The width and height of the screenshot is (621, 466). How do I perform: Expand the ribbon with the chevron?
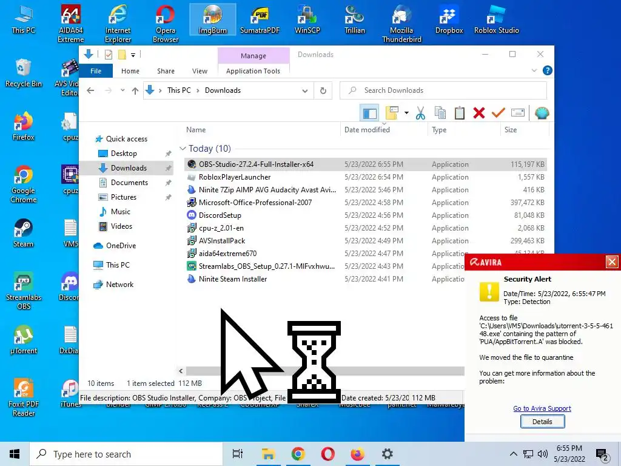pyautogui.click(x=534, y=70)
